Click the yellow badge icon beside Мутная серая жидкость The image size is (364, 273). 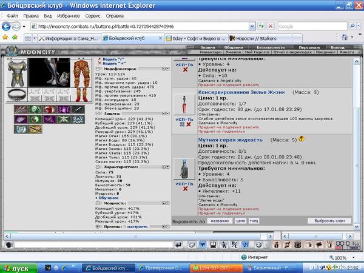302,139
